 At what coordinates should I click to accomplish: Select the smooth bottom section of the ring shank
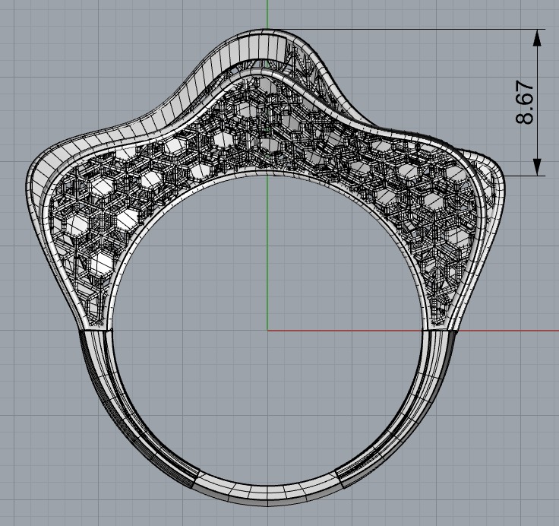pos(267,493)
